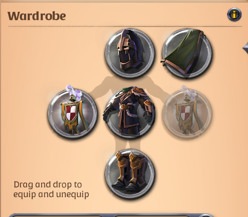Click the empty panel area left of the helmet

click(54, 54)
